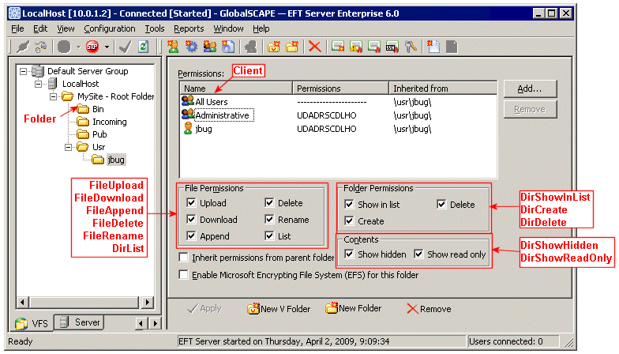Click the third certificate toolbar icon
The height and width of the screenshot is (354, 619).
[374, 47]
